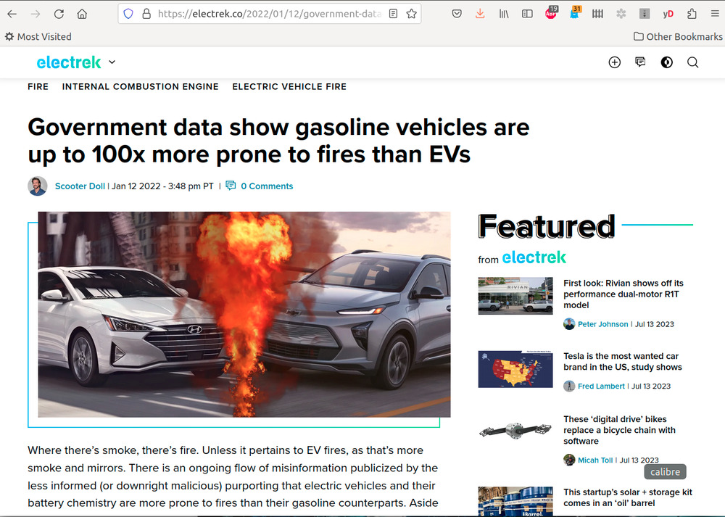Image resolution: width=725 pixels, height=517 pixels.
Task: Open the comments icon in site header
Action: (640, 62)
